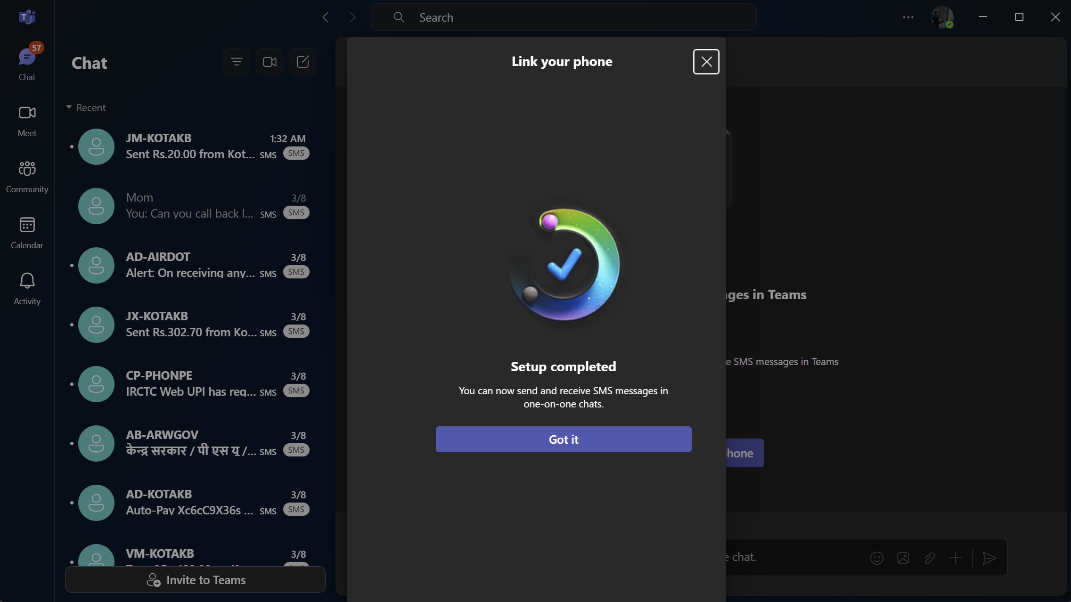Screen dimensions: 1071x602
Task: Open the Meet section
Action: coord(27,121)
